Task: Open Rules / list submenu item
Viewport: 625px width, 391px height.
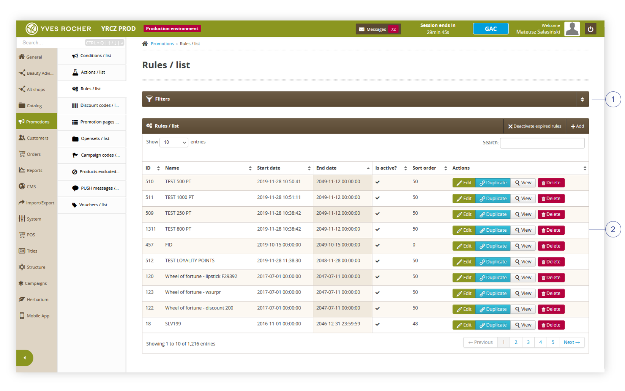Action: (x=92, y=89)
